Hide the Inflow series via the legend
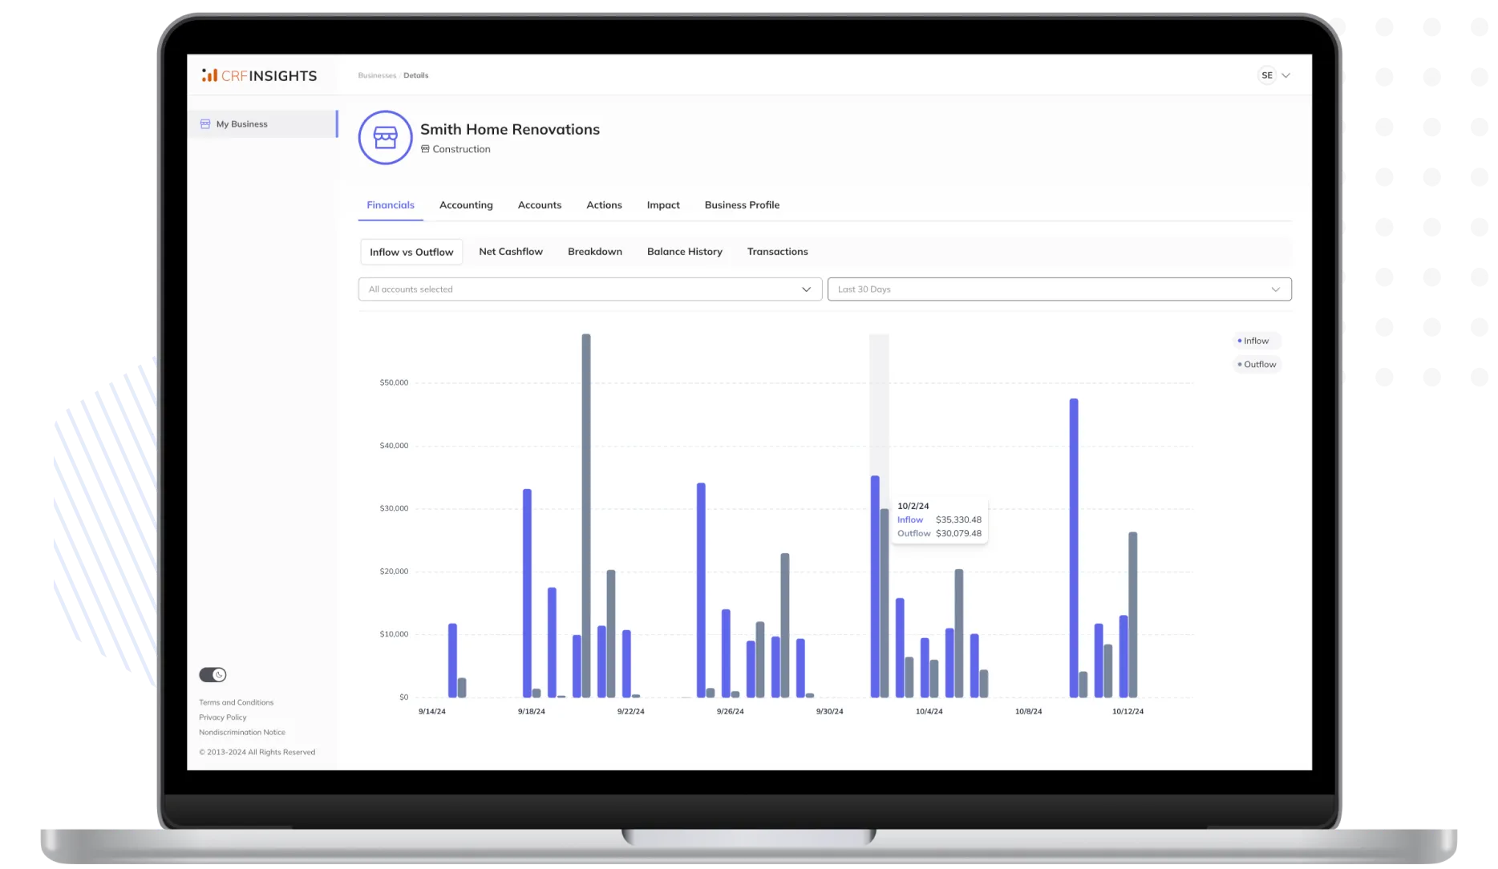 point(1254,340)
